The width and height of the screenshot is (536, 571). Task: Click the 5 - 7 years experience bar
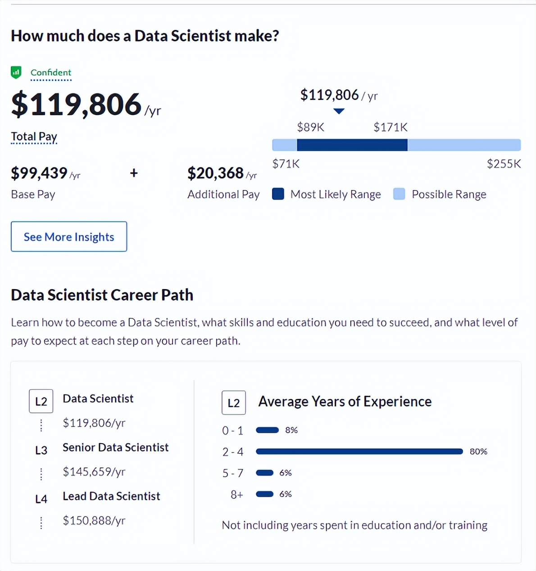(264, 473)
